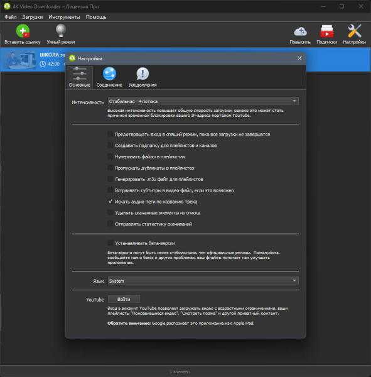The height and width of the screenshot is (377, 371).
Task: Open the Помощь menu
Action: coord(96,17)
